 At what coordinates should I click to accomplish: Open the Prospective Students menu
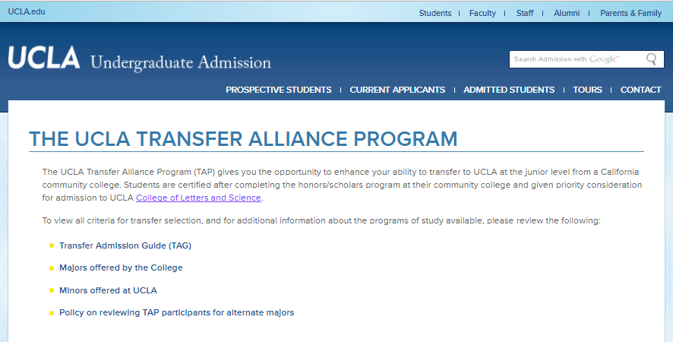click(x=279, y=90)
